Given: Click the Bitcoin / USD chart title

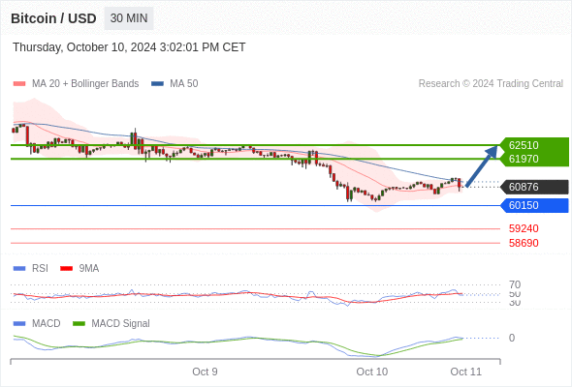Looking at the screenshot, I should coord(53,18).
